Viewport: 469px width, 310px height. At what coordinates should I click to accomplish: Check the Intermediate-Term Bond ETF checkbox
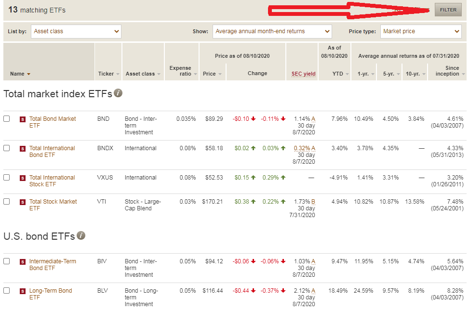(x=7, y=261)
